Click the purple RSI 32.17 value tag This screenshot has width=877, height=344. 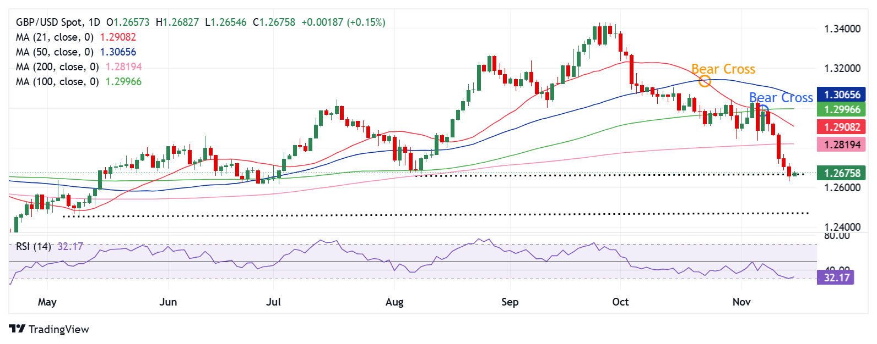coord(836,278)
